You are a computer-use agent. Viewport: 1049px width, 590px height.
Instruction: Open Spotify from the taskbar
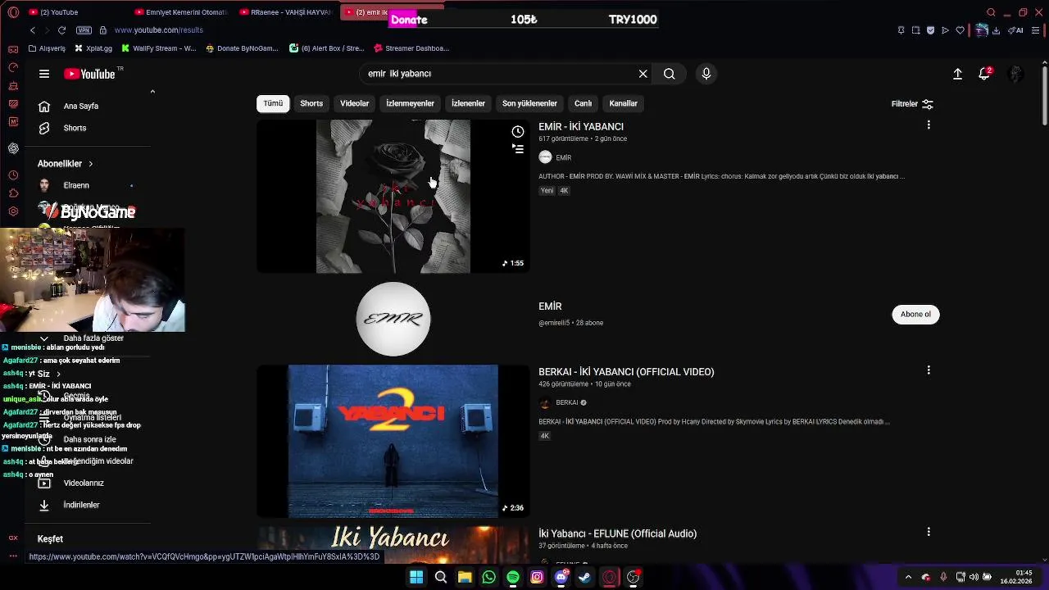[513, 577]
